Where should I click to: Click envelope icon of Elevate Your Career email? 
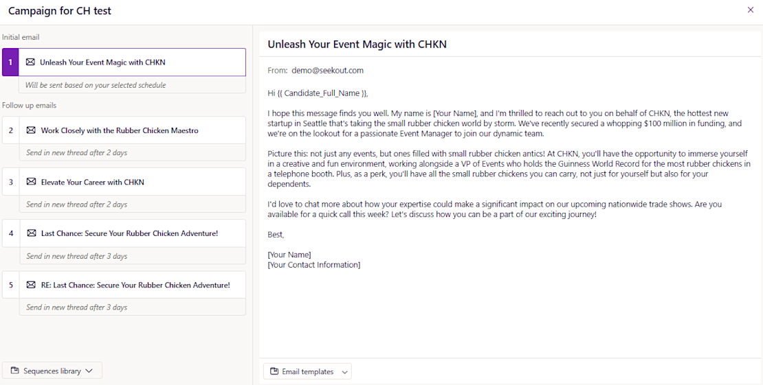(x=31, y=182)
